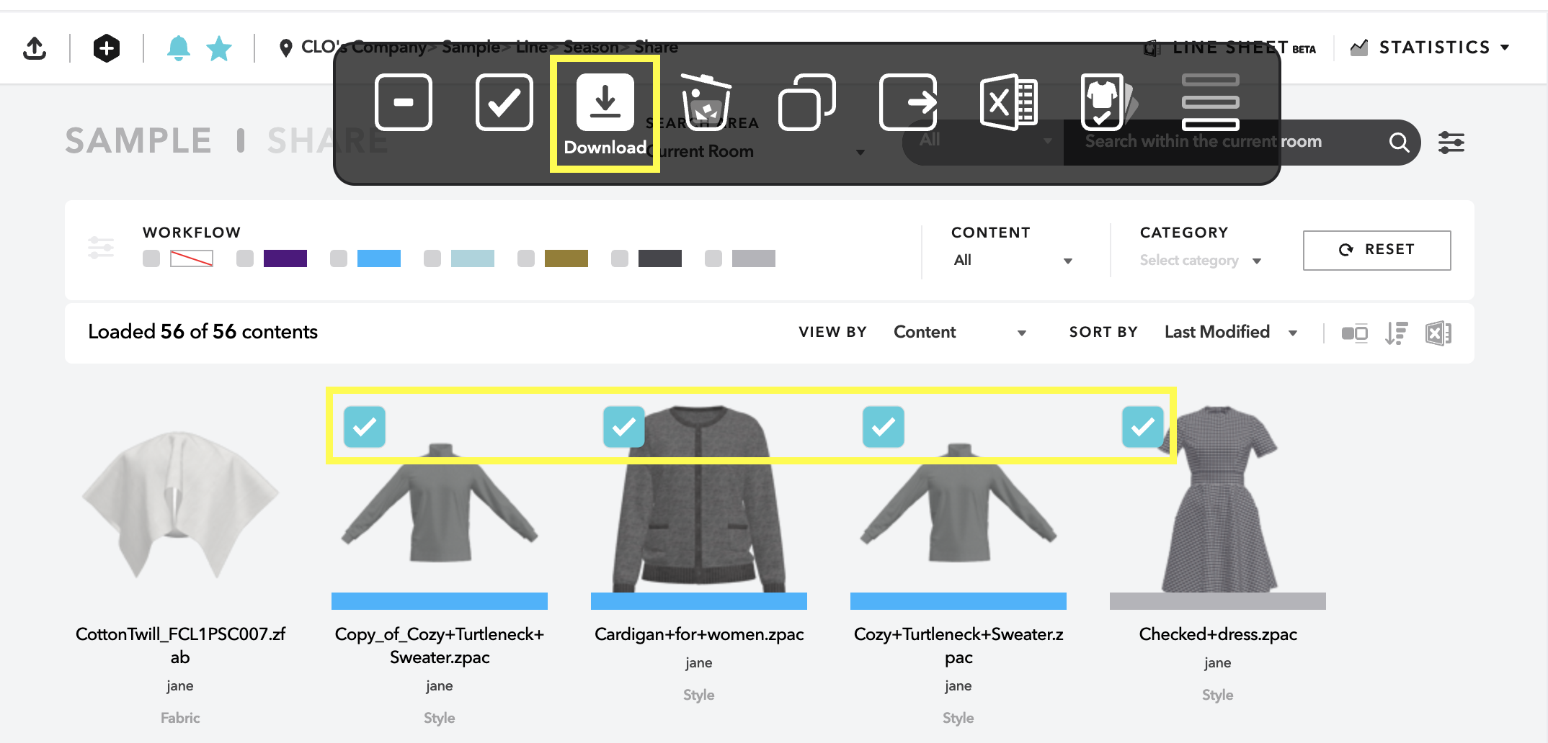The width and height of the screenshot is (1548, 743).
Task: Click the move arrow icon
Action: 908,102
